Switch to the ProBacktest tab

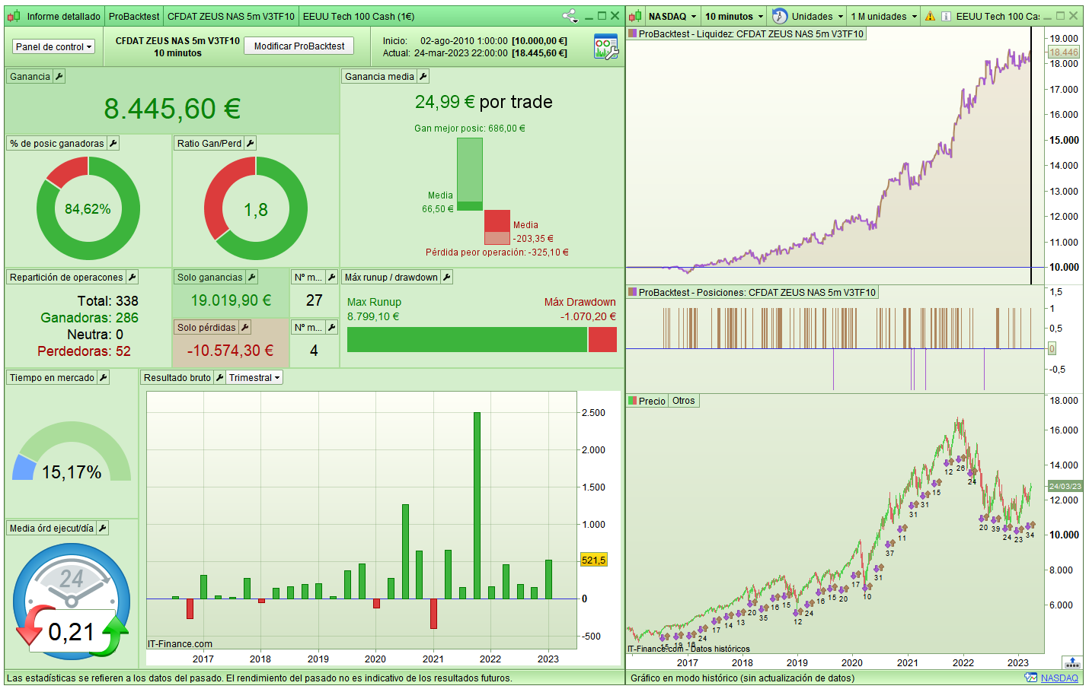click(x=134, y=16)
